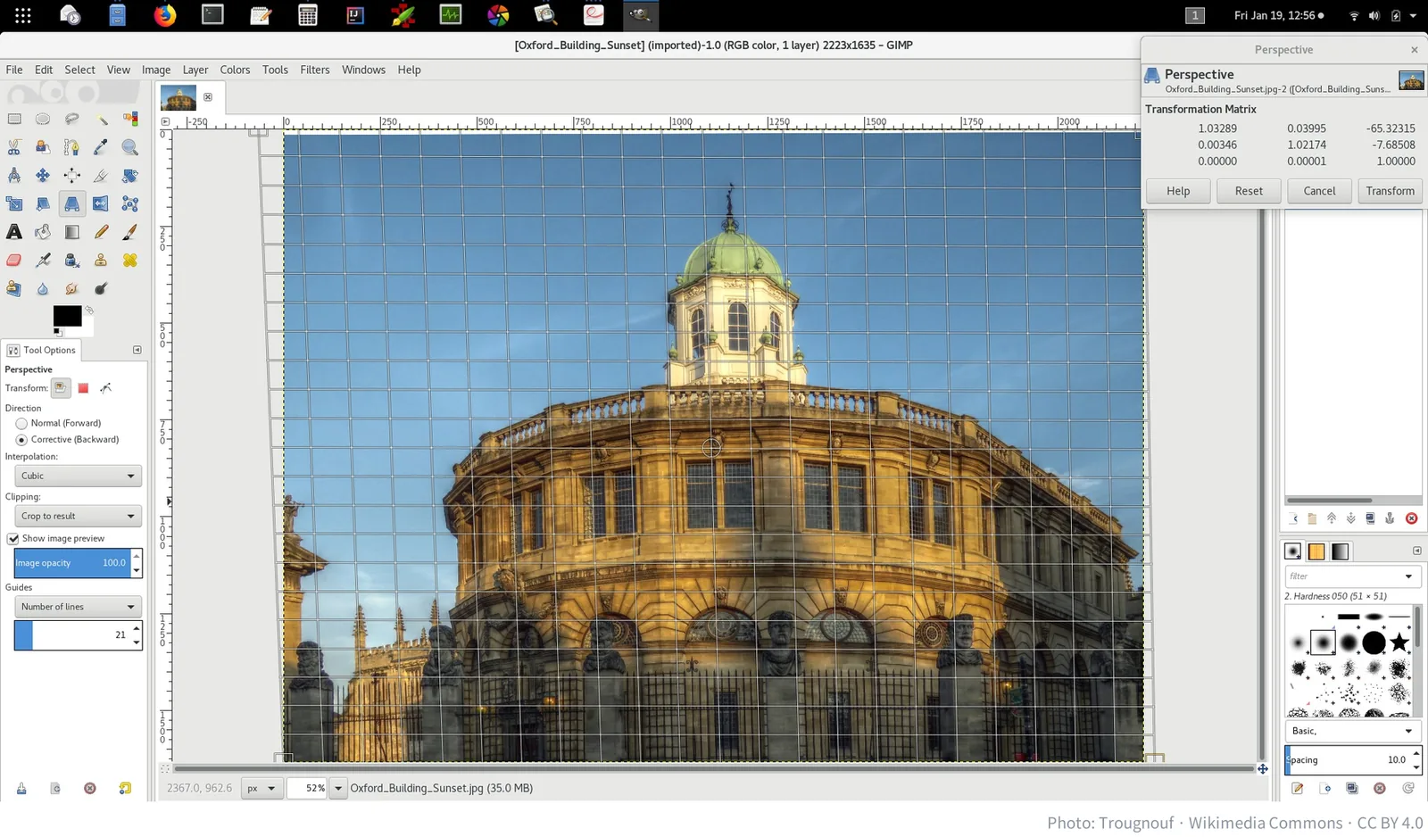This screenshot has width=1428, height=837.
Task: Choose the Text tool
Action: (14, 232)
